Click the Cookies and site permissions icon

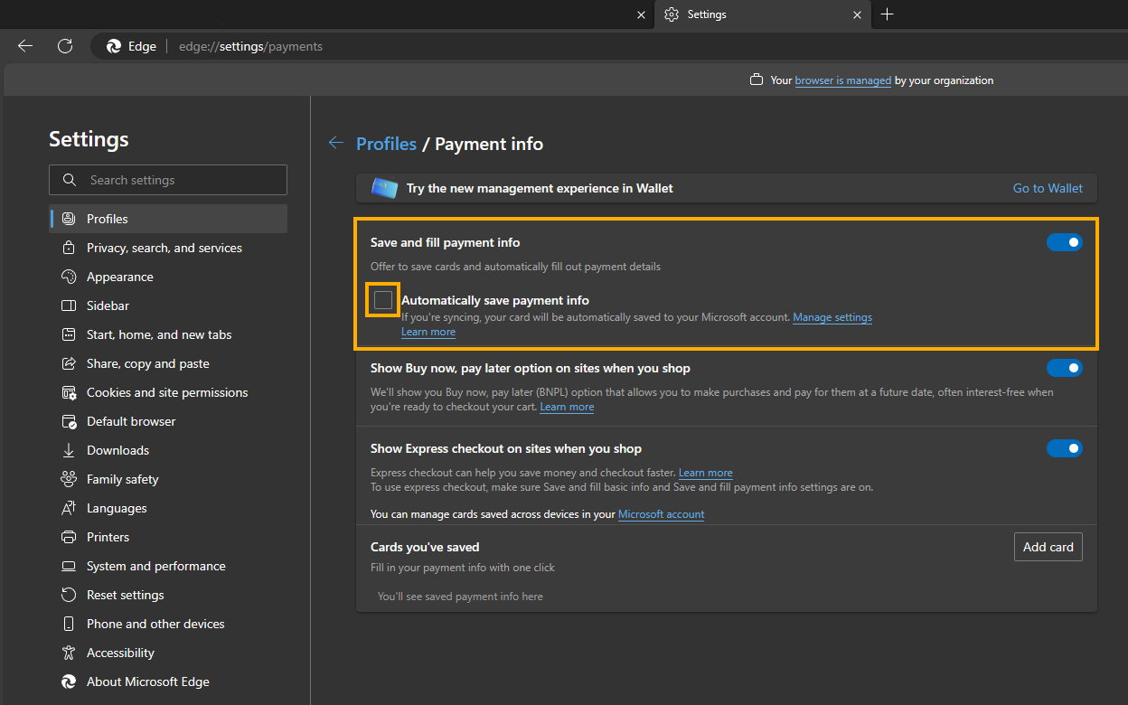point(69,392)
